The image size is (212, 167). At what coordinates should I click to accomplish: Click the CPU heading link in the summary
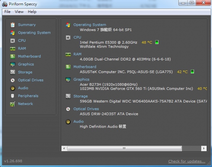pyautogui.click(x=77, y=37)
